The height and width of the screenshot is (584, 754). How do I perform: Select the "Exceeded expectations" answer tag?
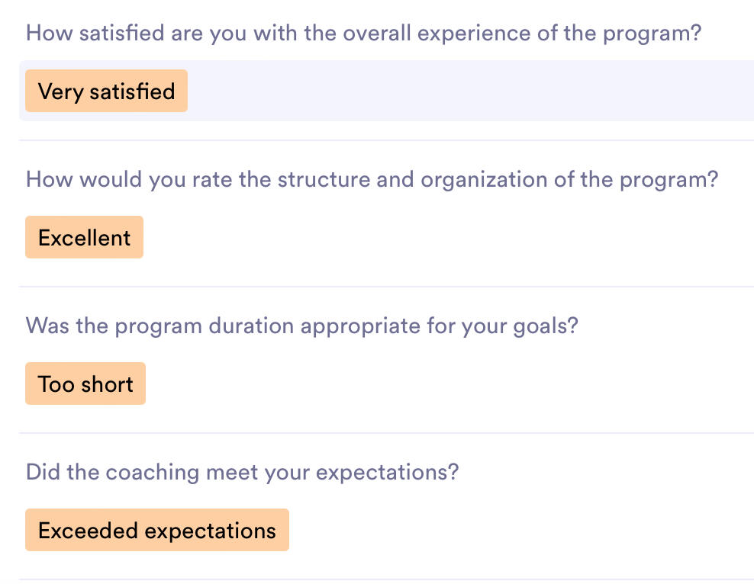[x=157, y=531]
